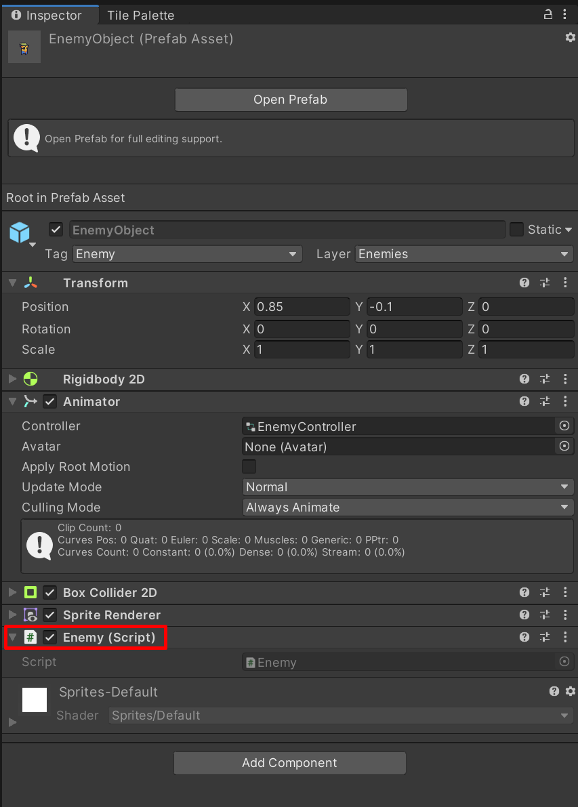
Task: Collapse the Enemy (Script) foldout
Action: 13,637
